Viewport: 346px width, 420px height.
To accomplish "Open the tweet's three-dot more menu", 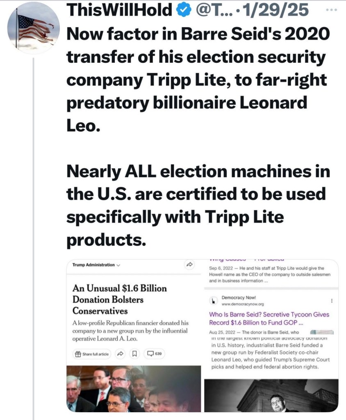I will point(333,10).
